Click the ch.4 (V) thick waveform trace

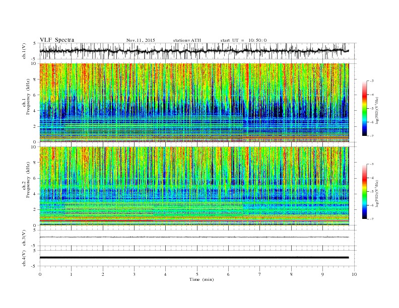pyautogui.click(x=194, y=258)
